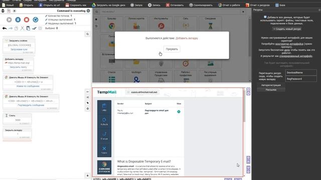Click the TempMail logo in the browser
The width and height of the screenshot is (321, 180).
pyautogui.click(x=107, y=92)
